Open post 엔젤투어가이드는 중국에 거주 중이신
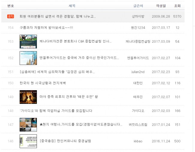This screenshot has height=152, width=195. click(x=79, y=58)
